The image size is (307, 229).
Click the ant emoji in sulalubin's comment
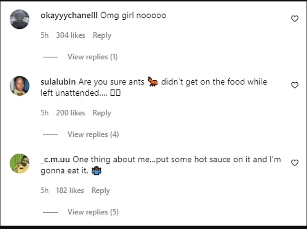[x=153, y=82]
